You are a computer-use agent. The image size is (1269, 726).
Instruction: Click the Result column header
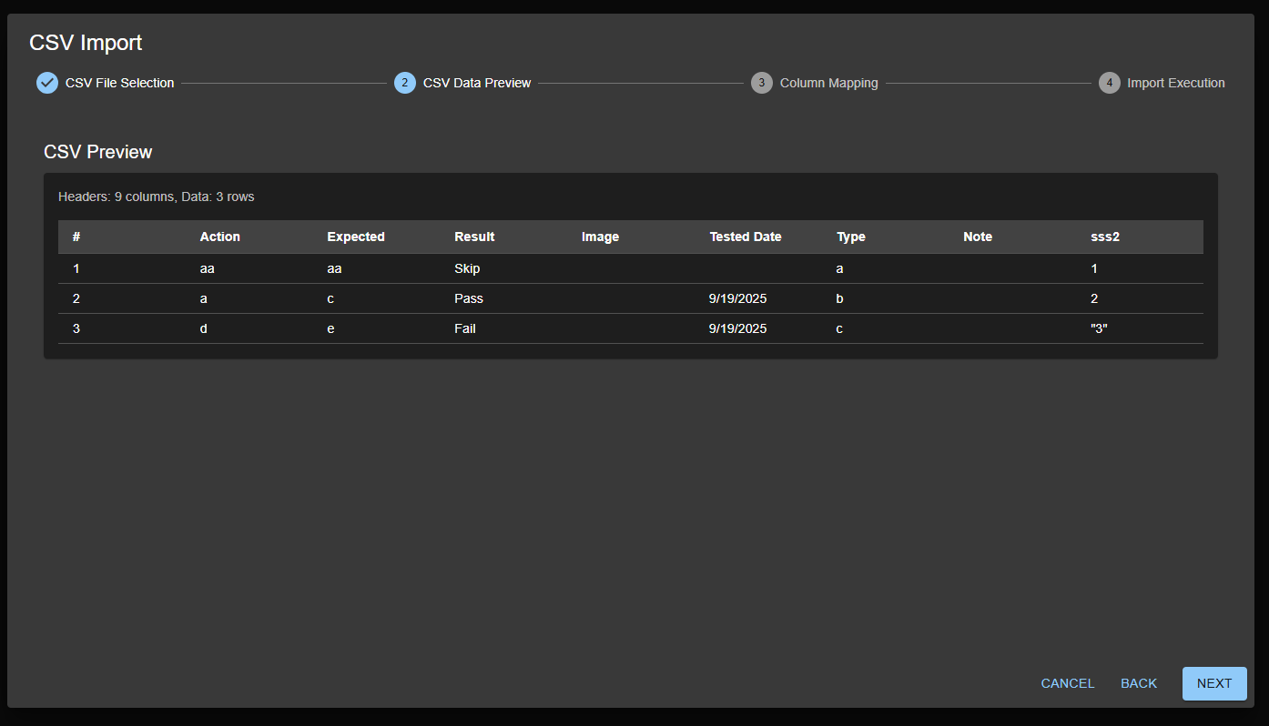tap(474, 237)
